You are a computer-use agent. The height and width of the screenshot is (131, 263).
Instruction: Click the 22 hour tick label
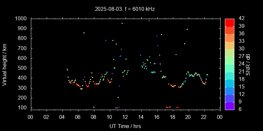[204, 116]
